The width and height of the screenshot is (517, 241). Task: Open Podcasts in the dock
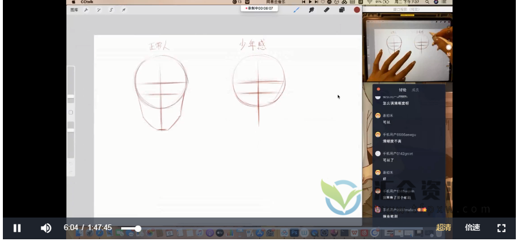(210, 233)
